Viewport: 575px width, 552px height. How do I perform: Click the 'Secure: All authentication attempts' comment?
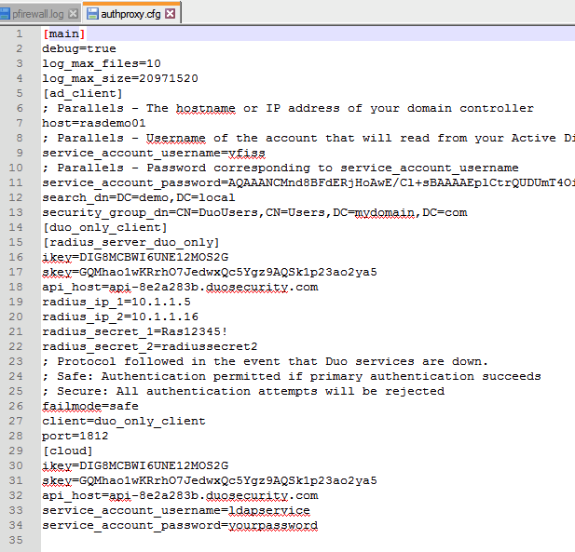click(x=243, y=391)
